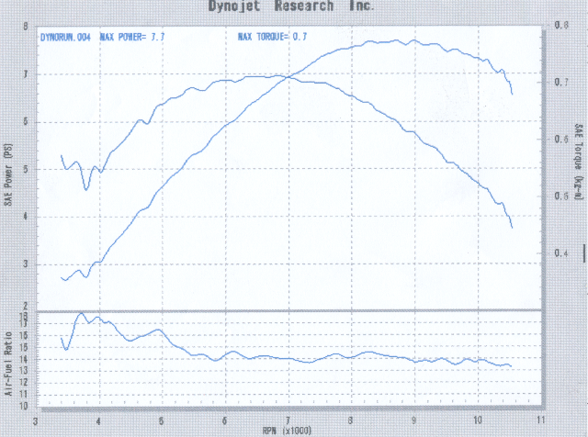Viewport: 588px width, 437px height.
Task: Click the 'MAX TORQUE= 0.7' readout
Action: (272, 37)
